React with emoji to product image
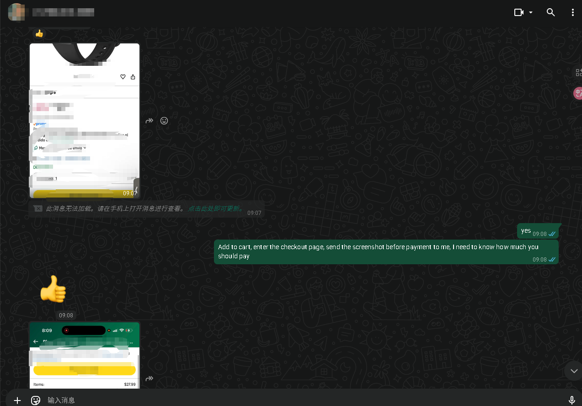This screenshot has height=406, width=582. coord(164,121)
